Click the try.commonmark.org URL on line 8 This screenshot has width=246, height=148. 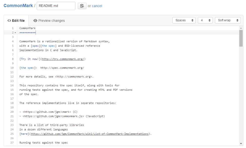click(63, 59)
